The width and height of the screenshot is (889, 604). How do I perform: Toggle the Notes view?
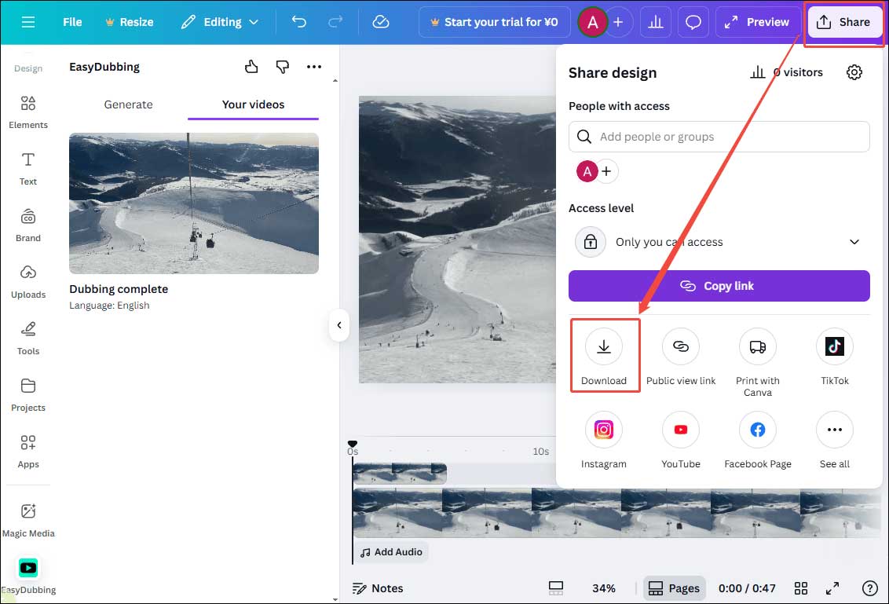coord(378,588)
